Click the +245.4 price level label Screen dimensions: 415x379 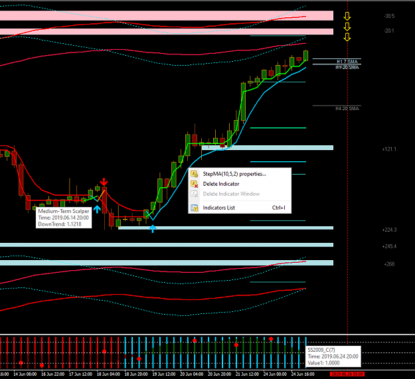coord(389,246)
